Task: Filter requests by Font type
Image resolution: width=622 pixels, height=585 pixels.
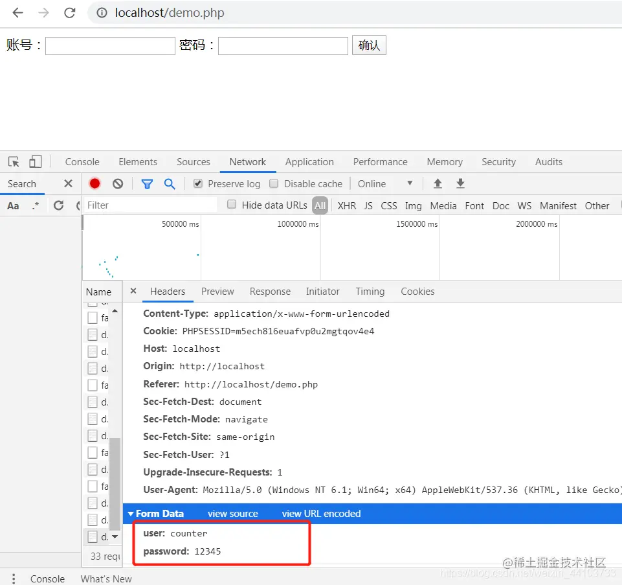Action: pyautogui.click(x=474, y=206)
